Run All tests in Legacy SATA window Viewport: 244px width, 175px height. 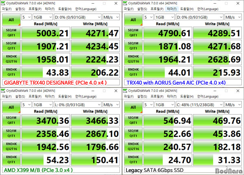point(133,107)
